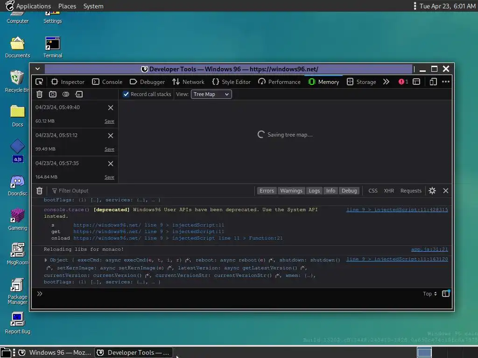Select the 04/23/24, 05:57:35 snapshot
The height and width of the screenshot is (358, 478).
tap(75, 170)
